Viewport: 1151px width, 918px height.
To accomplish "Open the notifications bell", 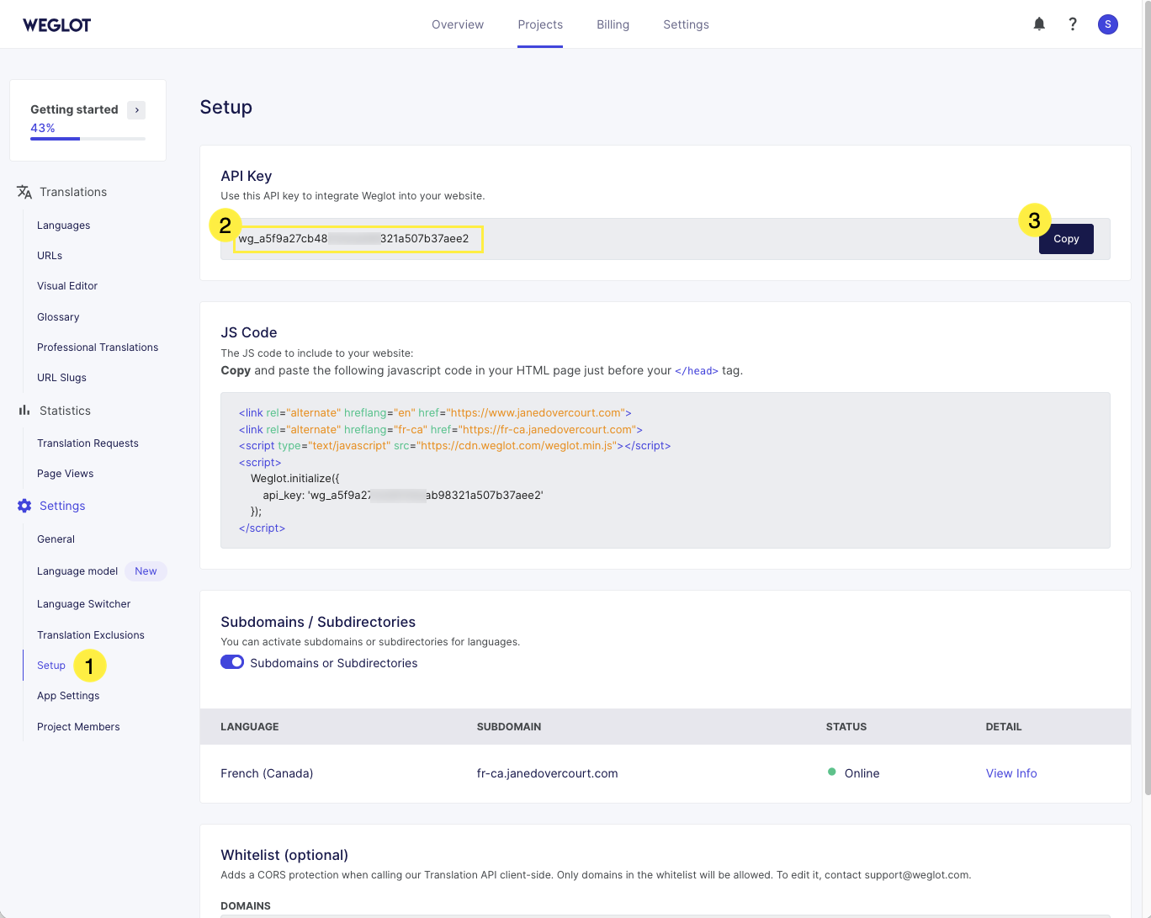I will pyautogui.click(x=1039, y=24).
